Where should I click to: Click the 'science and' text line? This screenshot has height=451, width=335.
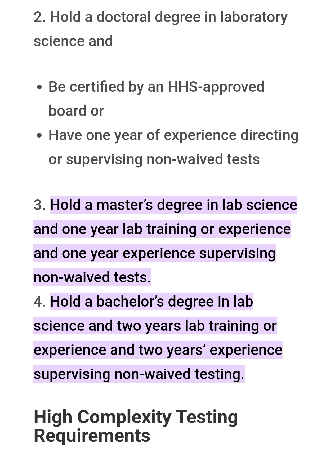click(x=73, y=41)
